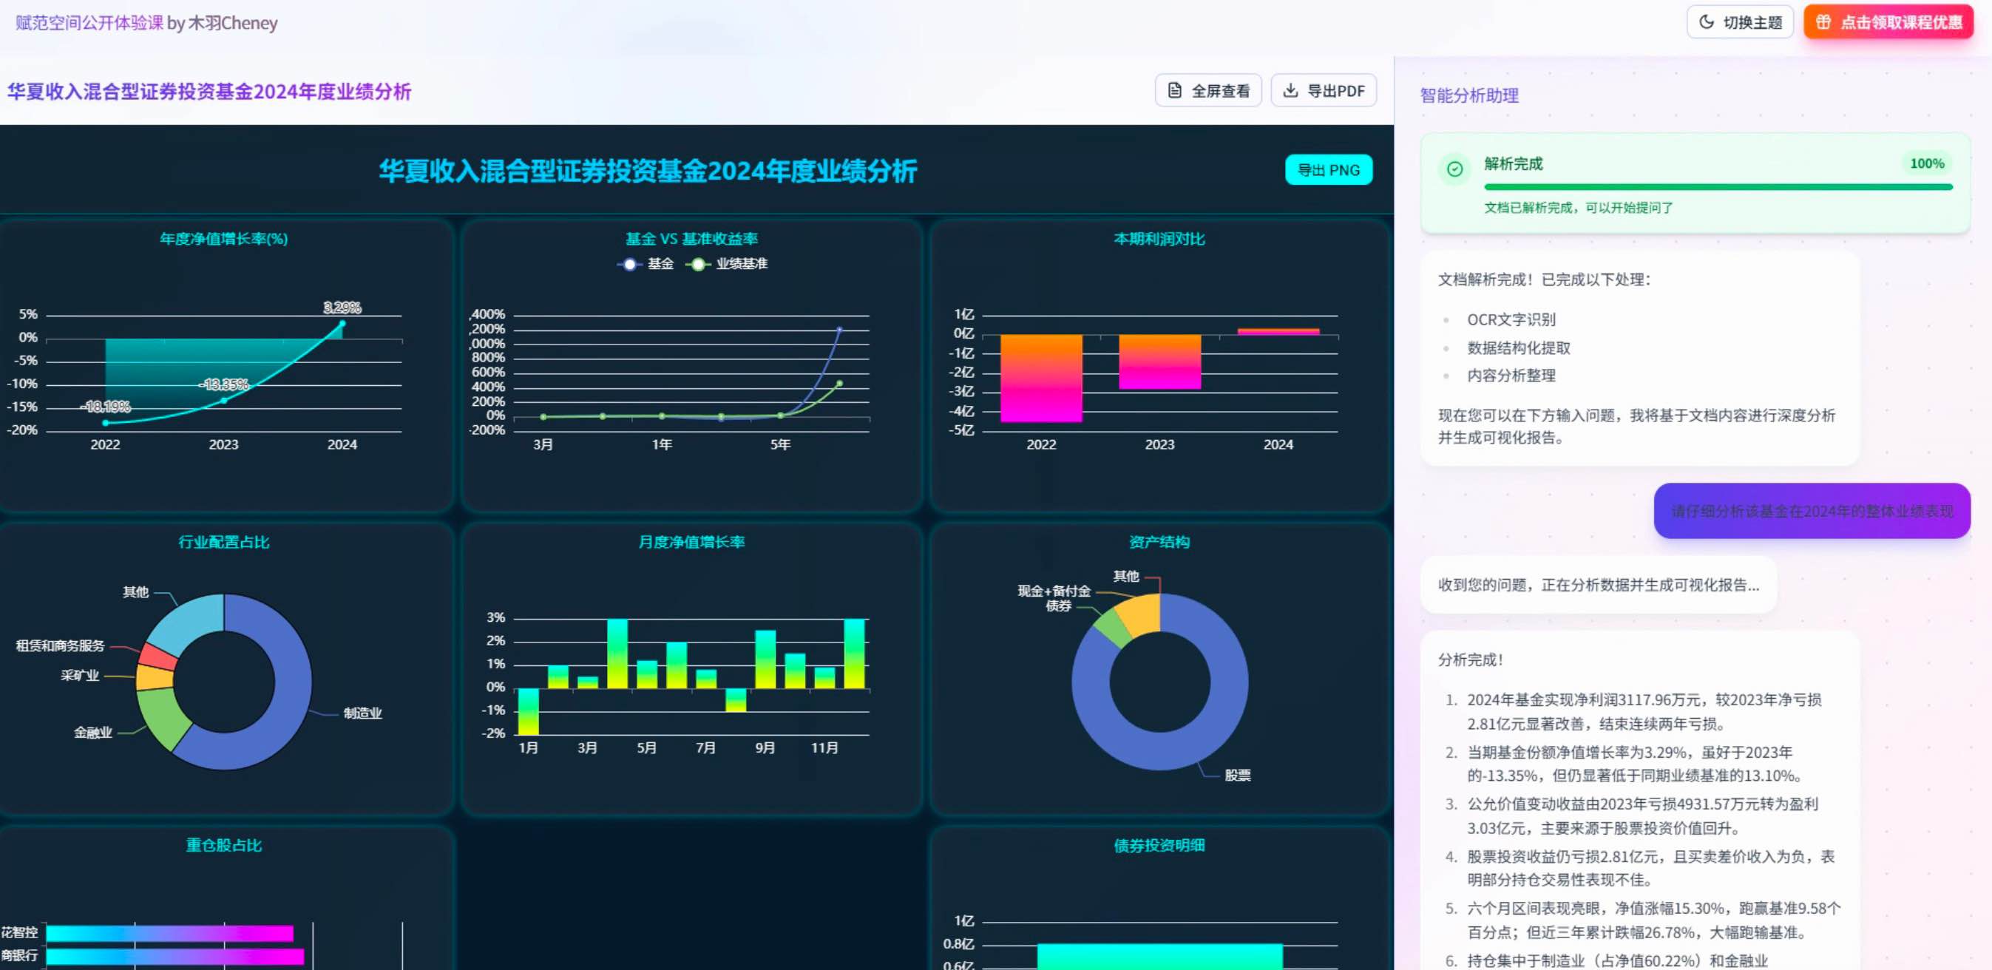Switch the dashboard theme via 切换主题

pos(1738,21)
